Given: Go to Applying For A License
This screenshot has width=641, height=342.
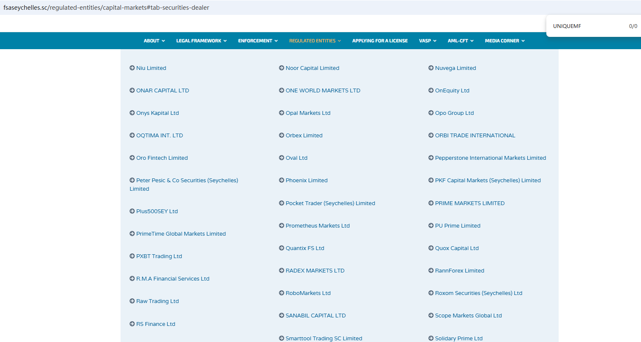Looking at the screenshot, I should 380,41.
